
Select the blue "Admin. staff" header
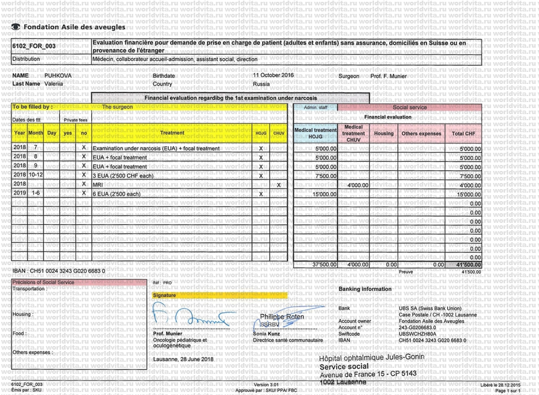315,108
